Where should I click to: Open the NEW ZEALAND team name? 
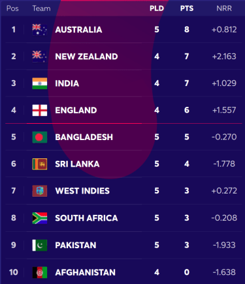(x=86, y=57)
